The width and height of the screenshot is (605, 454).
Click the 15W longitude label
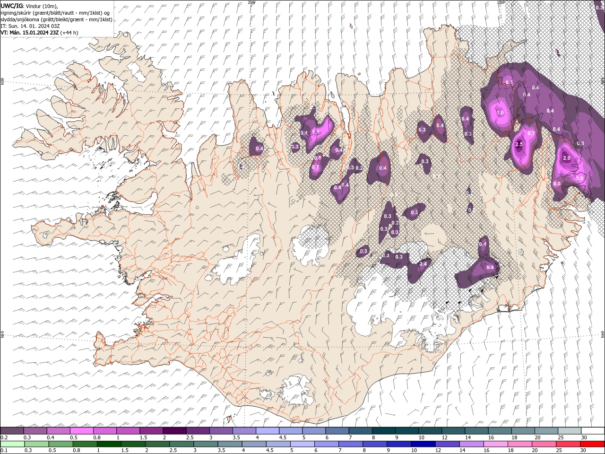point(500,2)
